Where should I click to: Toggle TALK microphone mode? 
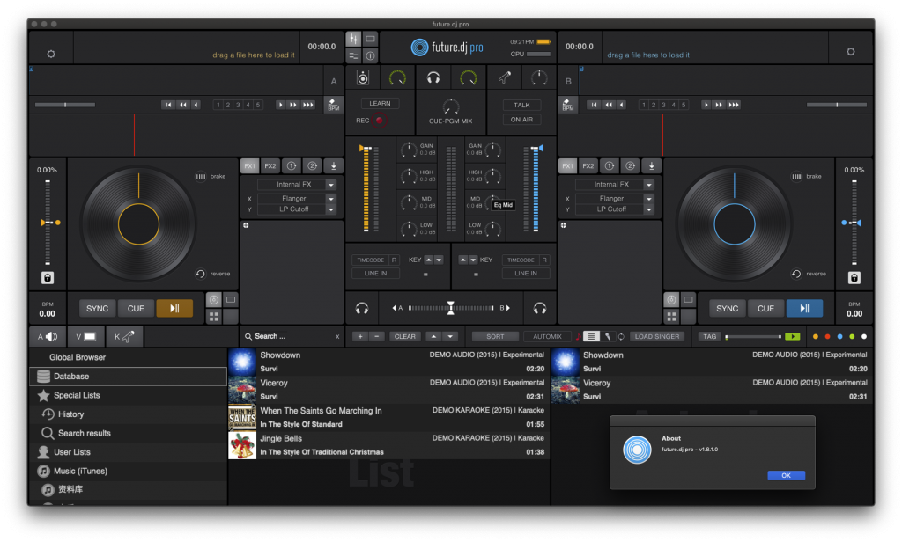tap(521, 105)
